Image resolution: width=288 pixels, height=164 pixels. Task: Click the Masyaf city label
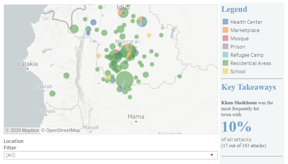pyautogui.click(x=91, y=127)
